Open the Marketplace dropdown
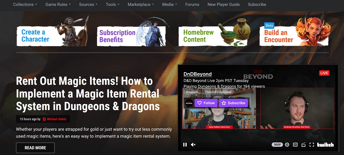The width and height of the screenshot is (344, 155). coord(141,4)
